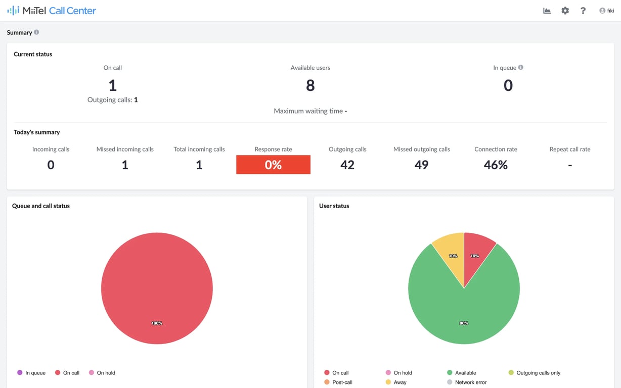The height and width of the screenshot is (388, 621).
Task: Click the red 0% Response rate box
Action: point(273,165)
